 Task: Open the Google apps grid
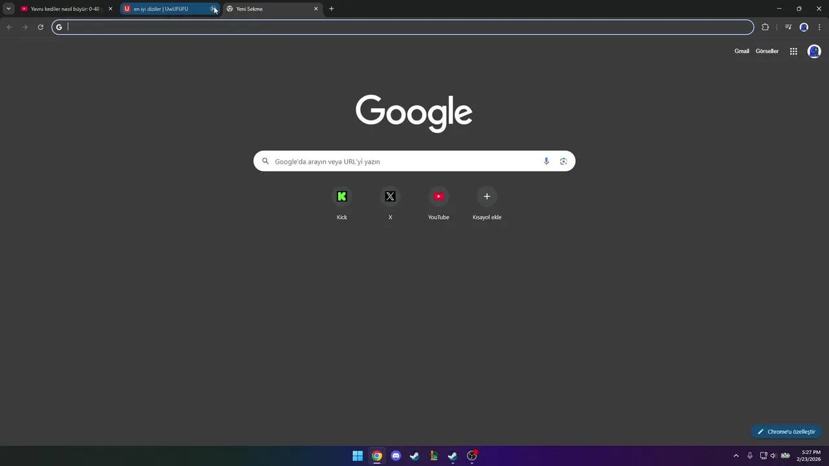(x=793, y=51)
